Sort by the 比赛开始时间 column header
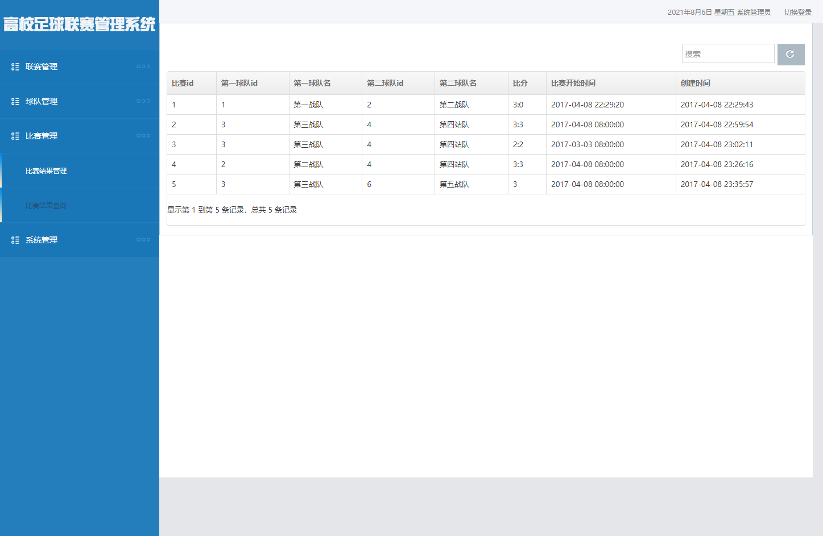 [x=573, y=84]
